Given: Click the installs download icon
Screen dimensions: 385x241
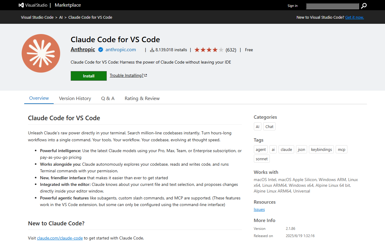Looking at the screenshot, I should [x=152, y=50].
